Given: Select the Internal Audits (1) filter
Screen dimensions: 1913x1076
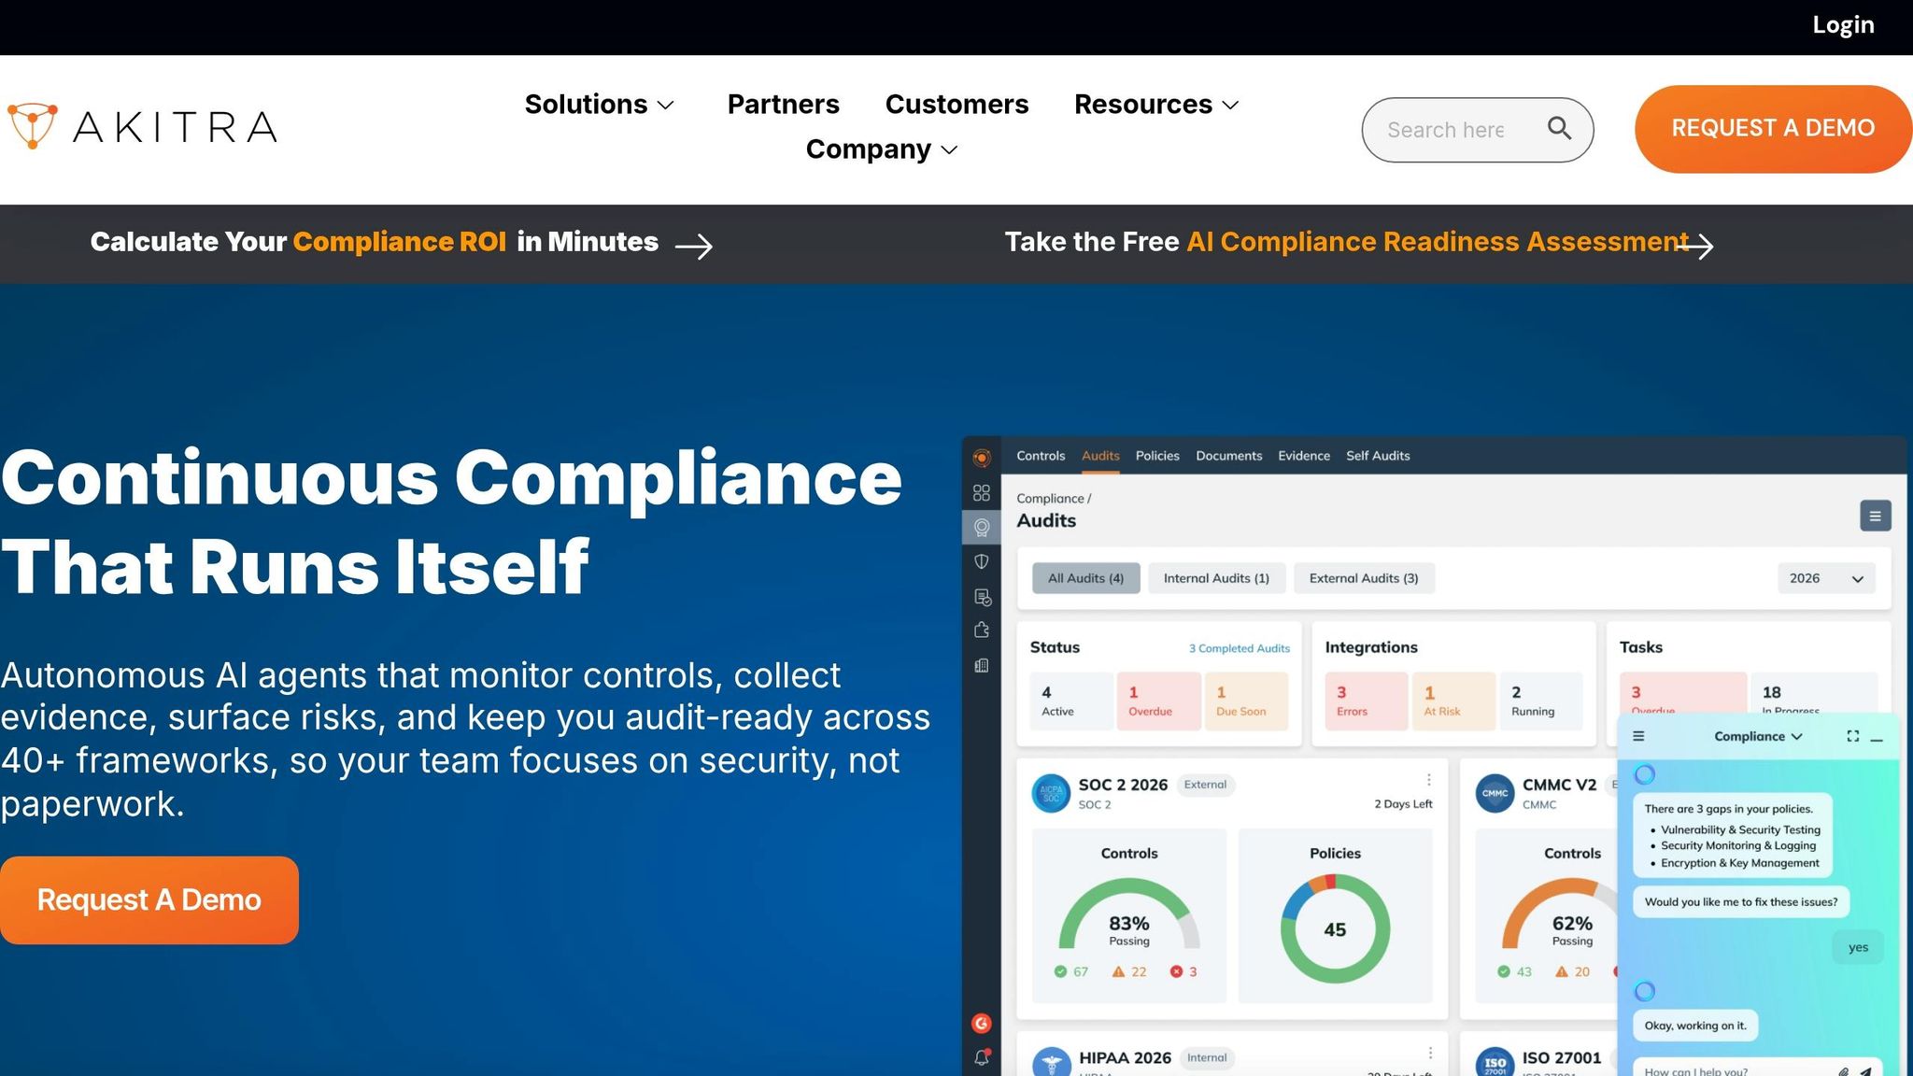Looking at the screenshot, I should [1216, 578].
